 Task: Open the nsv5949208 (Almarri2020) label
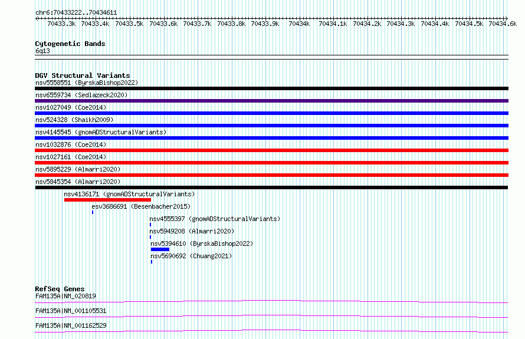click(192, 231)
